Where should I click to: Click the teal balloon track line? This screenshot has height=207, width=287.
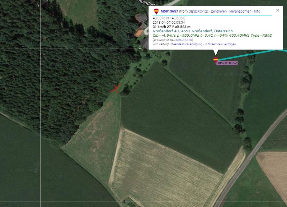click(248, 55)
